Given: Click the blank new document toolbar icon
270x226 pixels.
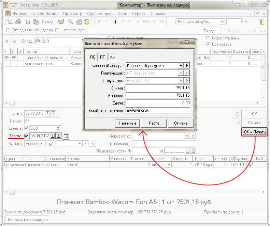Looking at the screenshot, I should (28, 22).
